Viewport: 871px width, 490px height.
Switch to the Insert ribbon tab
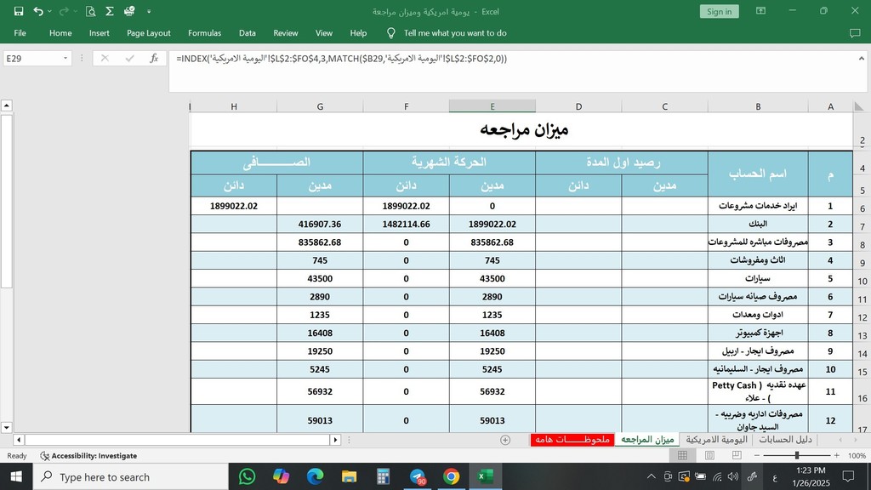[x=99, y=33]
